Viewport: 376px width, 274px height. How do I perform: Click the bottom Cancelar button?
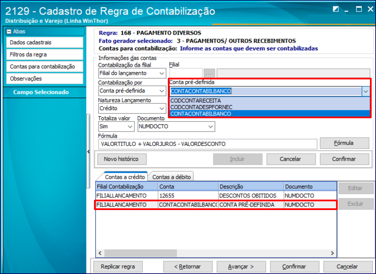pyautogui.click(x=348, y=267)
